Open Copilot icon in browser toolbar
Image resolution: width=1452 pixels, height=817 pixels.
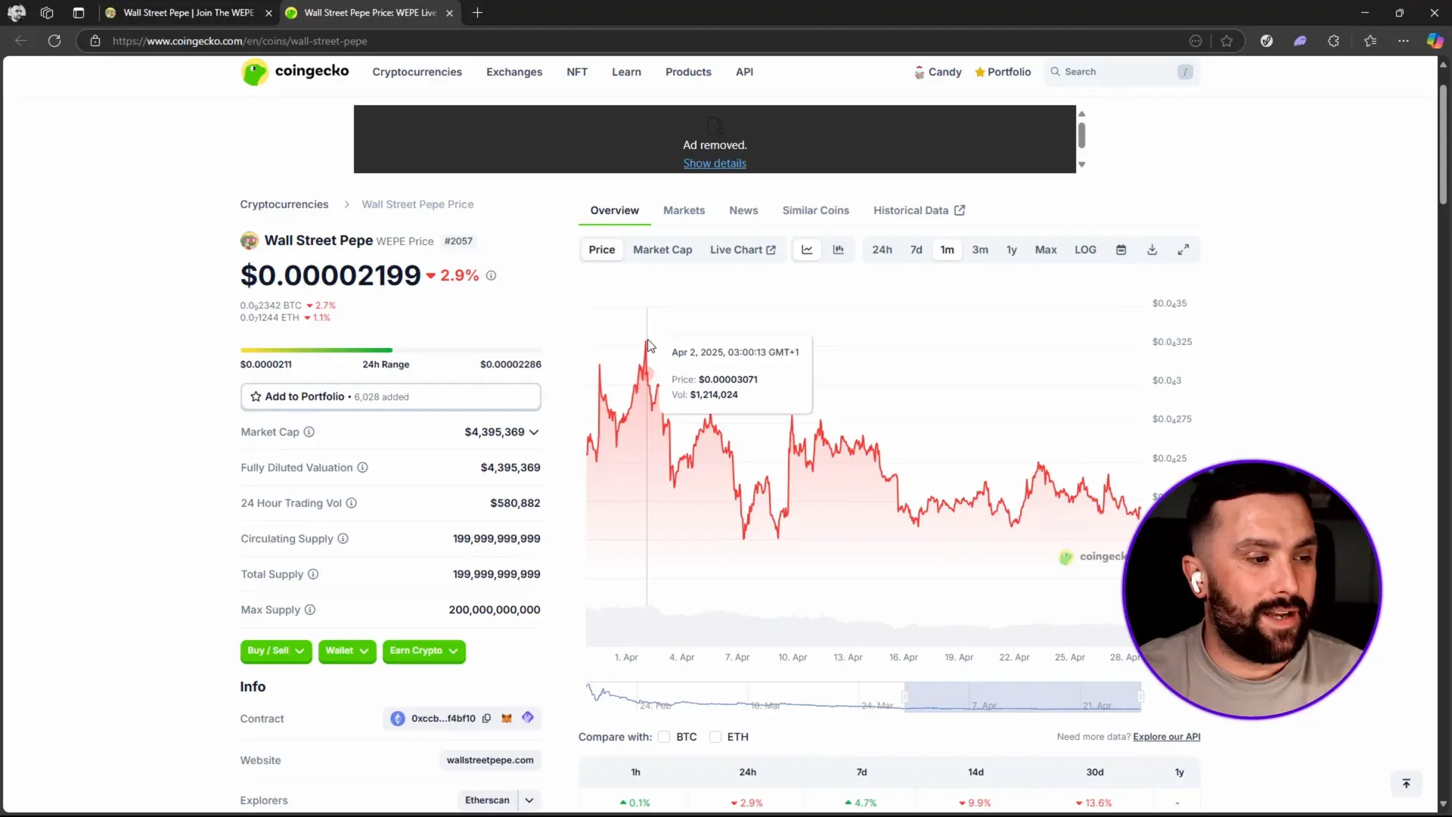(1435, 41)
